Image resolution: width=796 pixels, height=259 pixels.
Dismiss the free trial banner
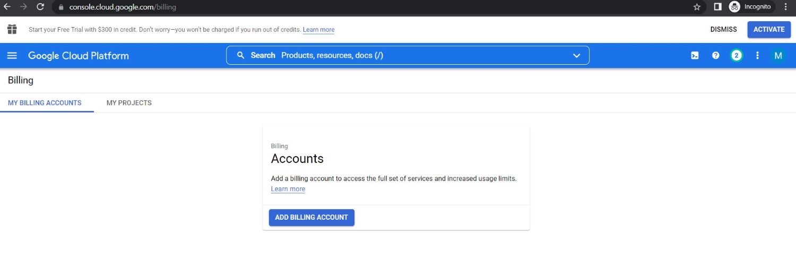pyautogui.click(x=723, y=30)
